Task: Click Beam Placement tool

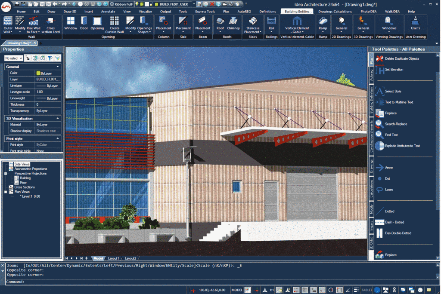Action: 202,24
